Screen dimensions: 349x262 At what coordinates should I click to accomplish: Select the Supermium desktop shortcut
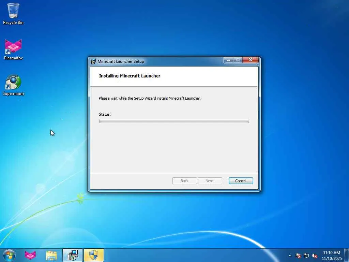pyautogui.click(x=13, y=85)
